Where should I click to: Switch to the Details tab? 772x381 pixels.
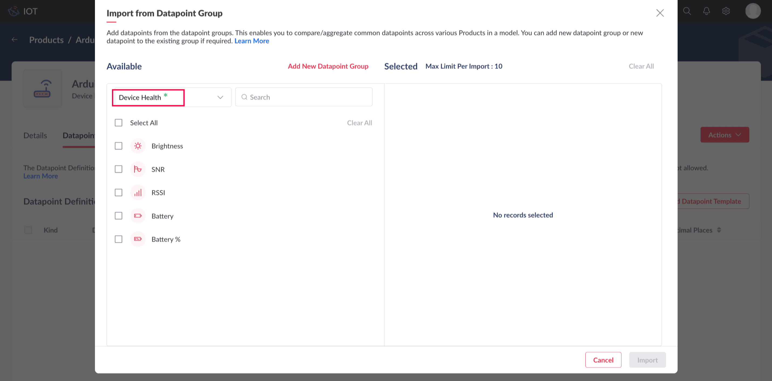[x=35, y=136]
